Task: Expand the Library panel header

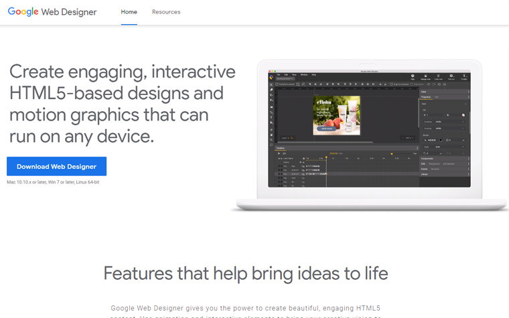Action: pos(425,174)
